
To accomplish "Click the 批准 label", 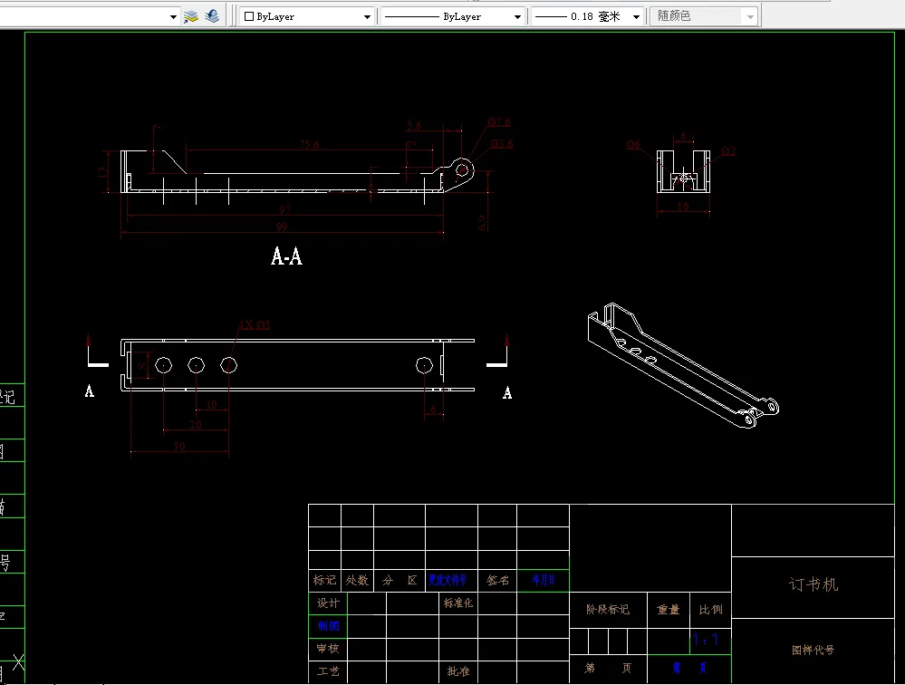I will pyautogui.click(x=458, y=671).
